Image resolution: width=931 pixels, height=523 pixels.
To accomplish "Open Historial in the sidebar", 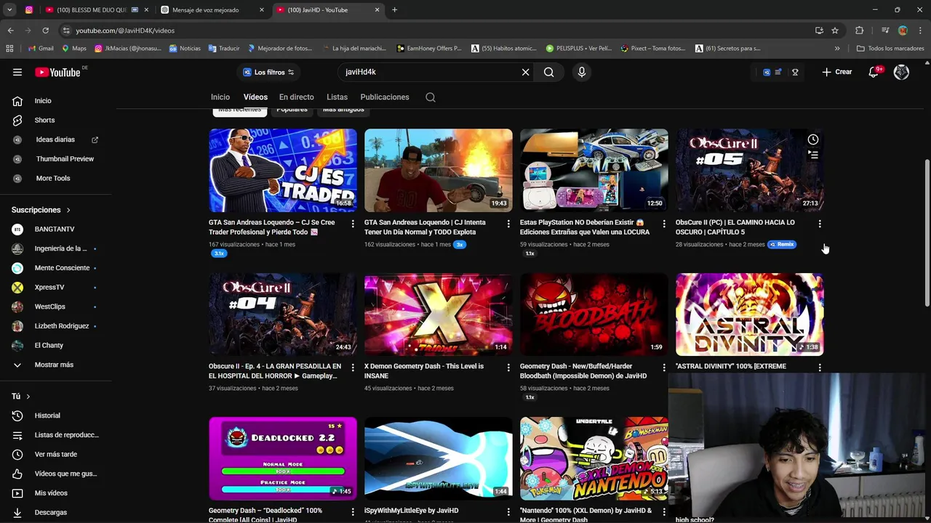I will coord(47,415).
